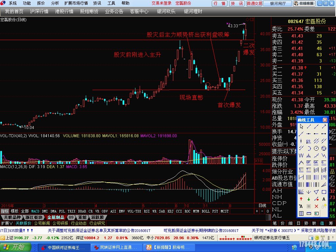
Task: Choose the arrow line drawing tool
Action: 324,126
